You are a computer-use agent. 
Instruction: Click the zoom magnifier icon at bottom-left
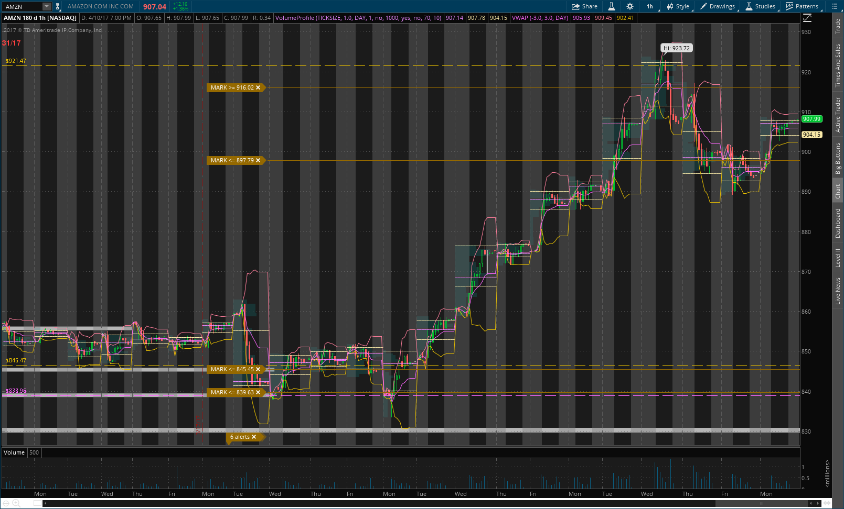[16, 503]
